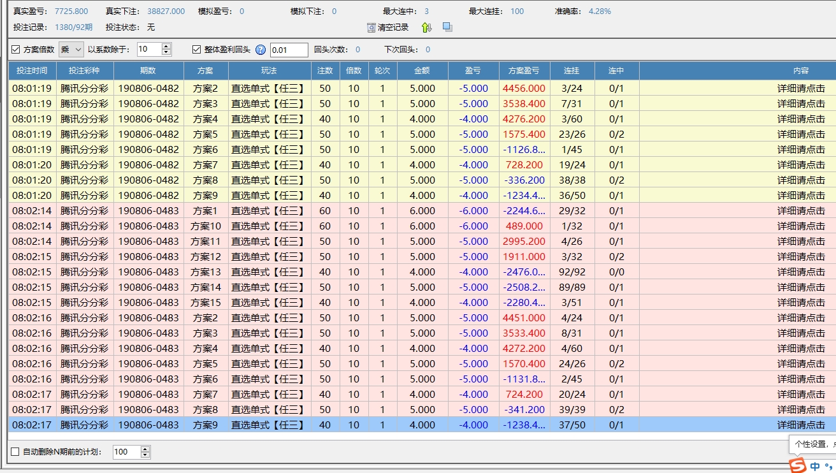The height and width of the screenshot is (473, 836).
Task: Open 详细请点击 for the 方案13 row
Action: coord(801,272)
